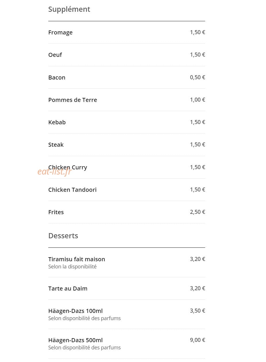Click the Supplément section heading
The height and width of the screenshot is (362, 266).
69,9
